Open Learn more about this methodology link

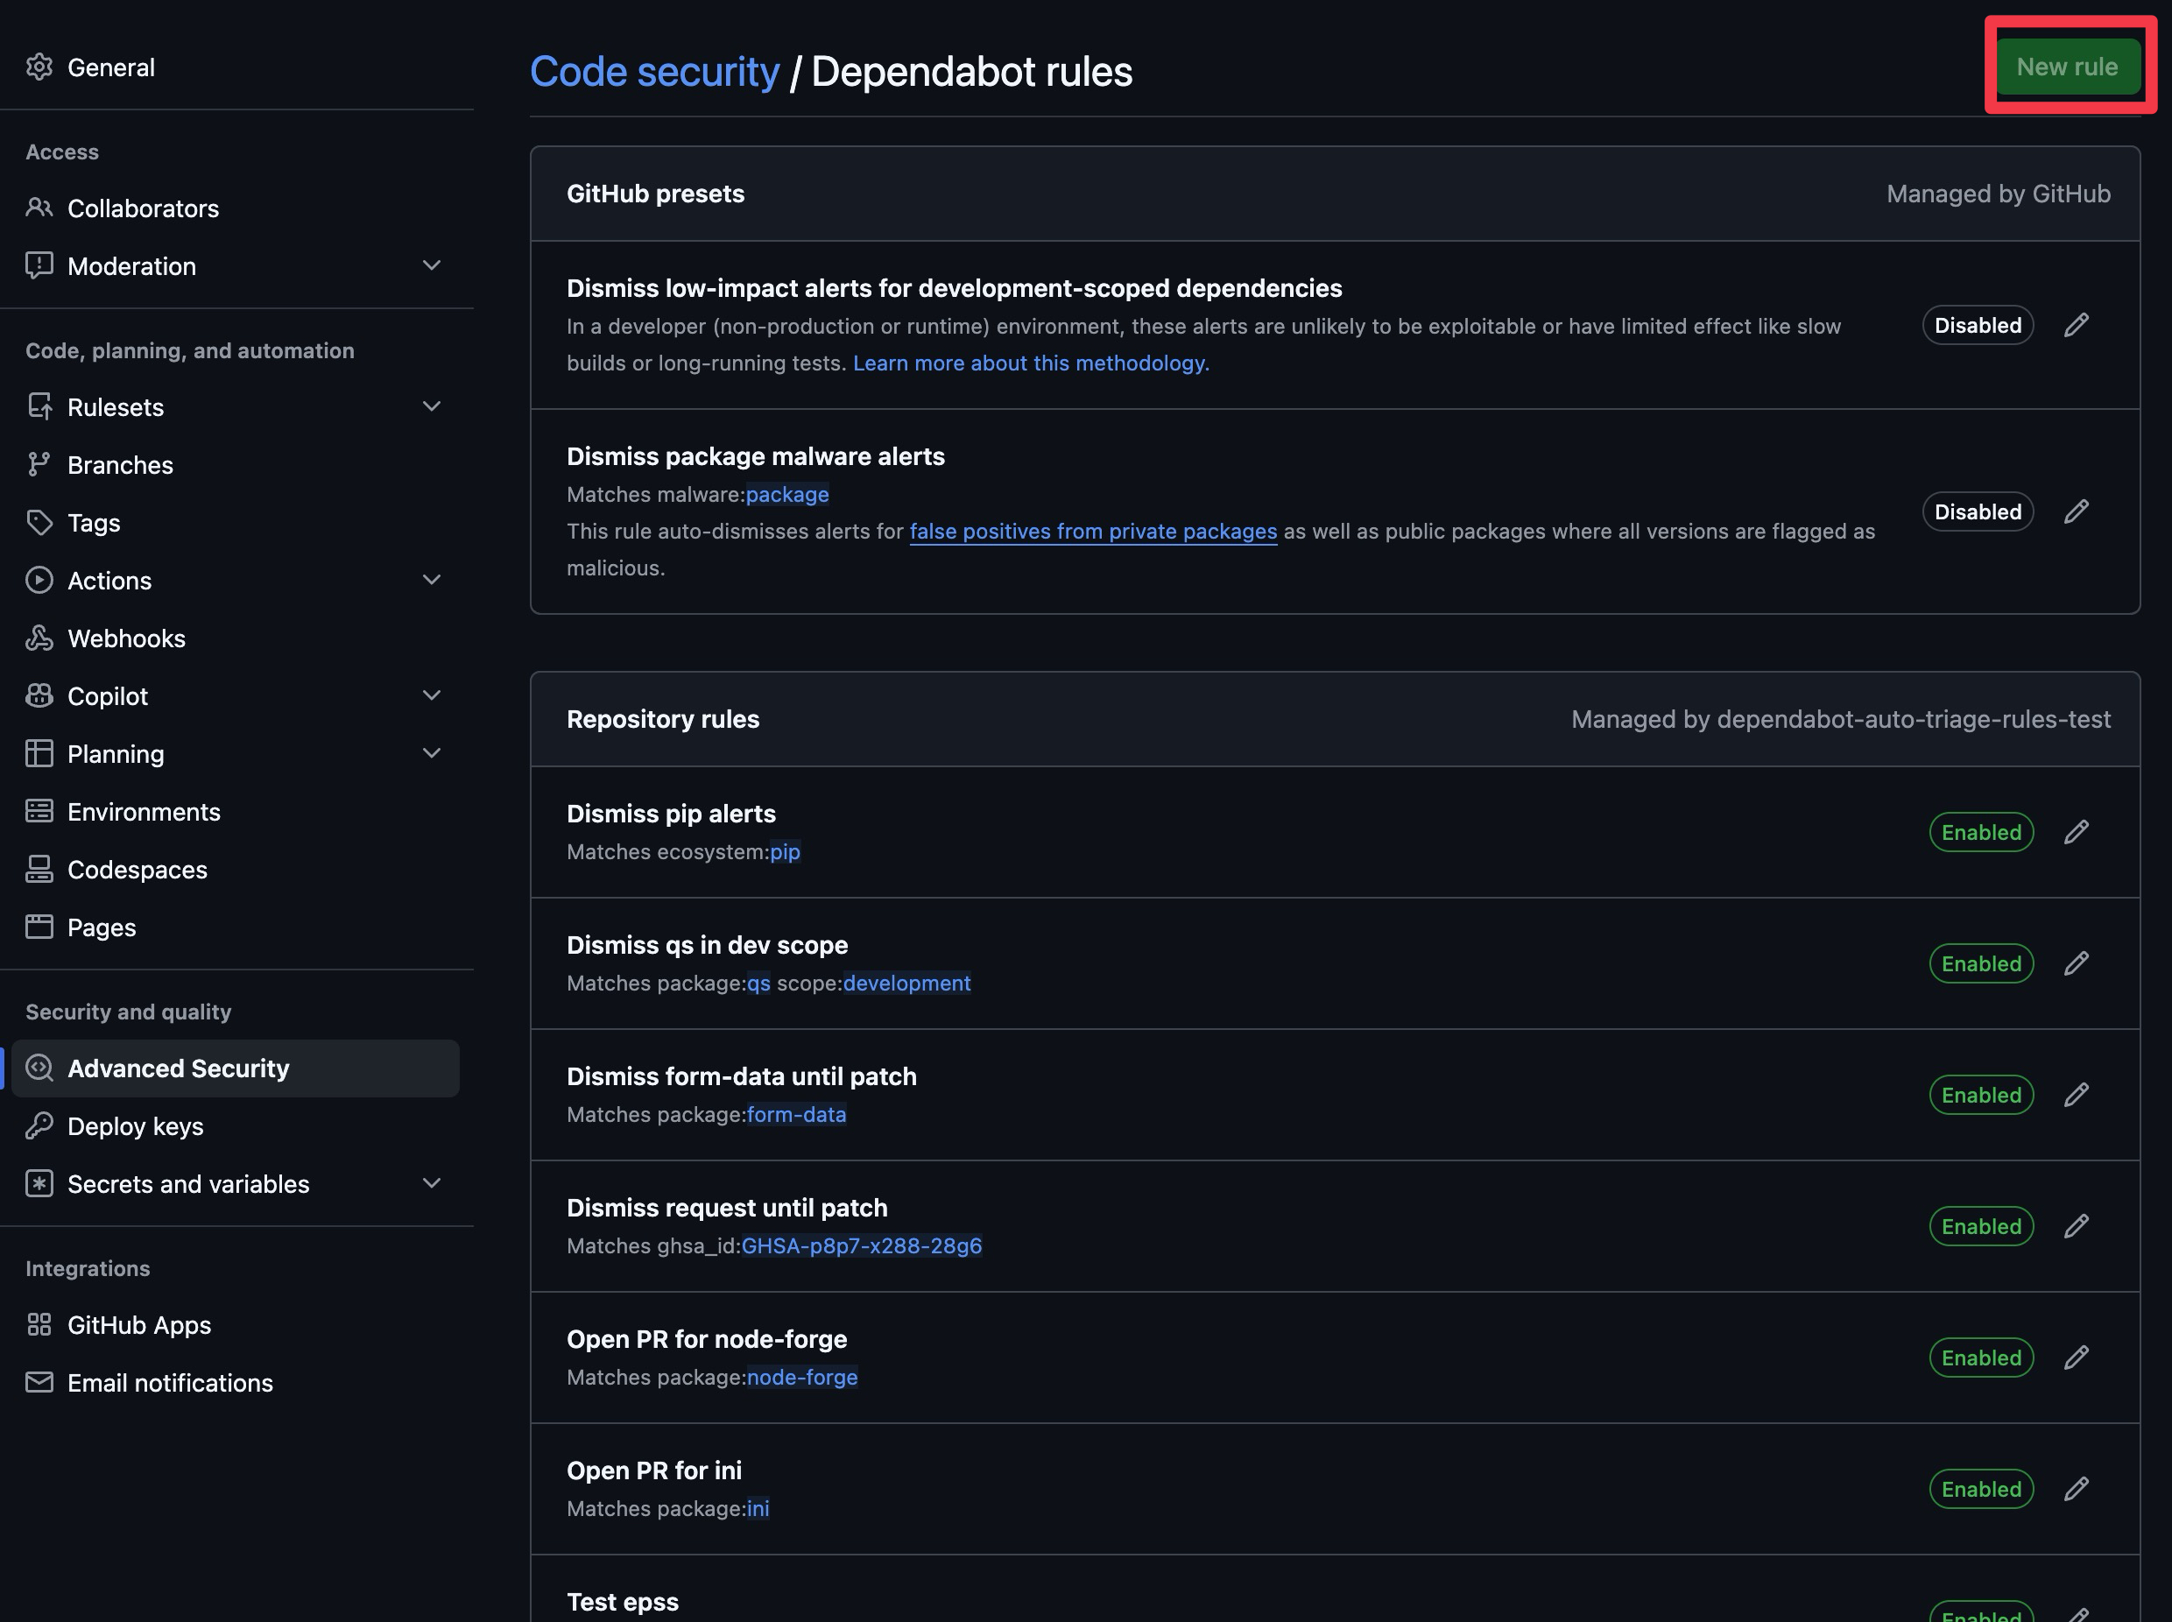[x=1031, y=363]
